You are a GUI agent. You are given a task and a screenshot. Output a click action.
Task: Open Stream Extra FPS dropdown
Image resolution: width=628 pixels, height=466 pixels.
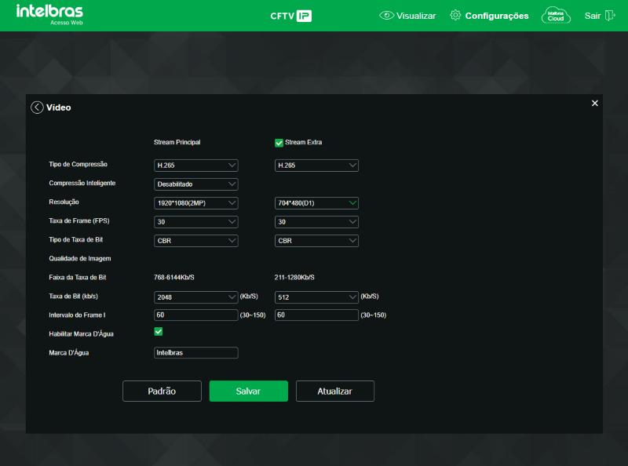tap(316, 222)
